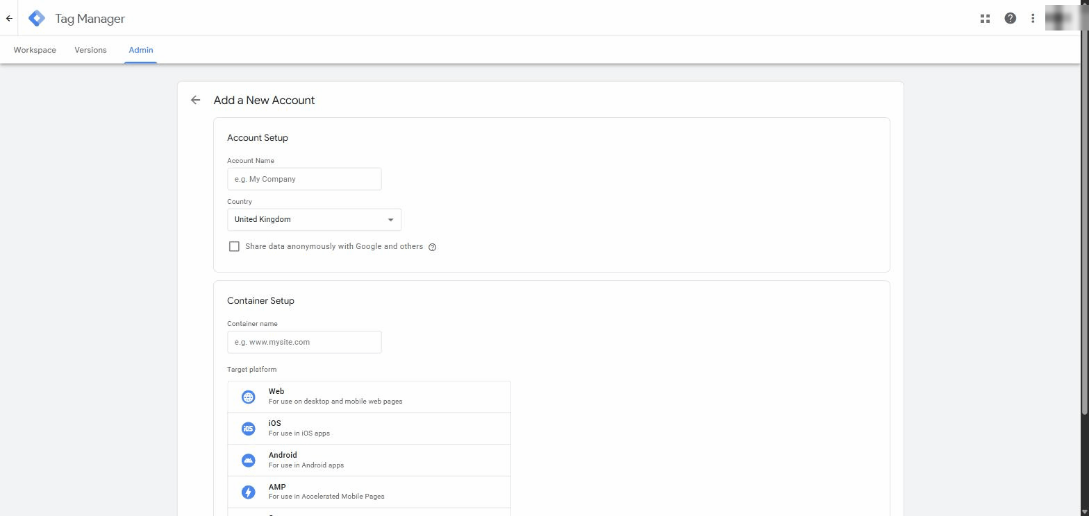
Task: Switch to the Workspace tab
Action: 35,50
